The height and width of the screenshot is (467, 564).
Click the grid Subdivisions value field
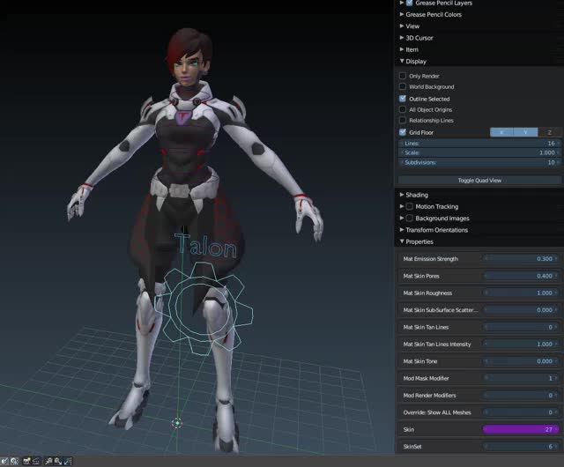click(479, 162)
